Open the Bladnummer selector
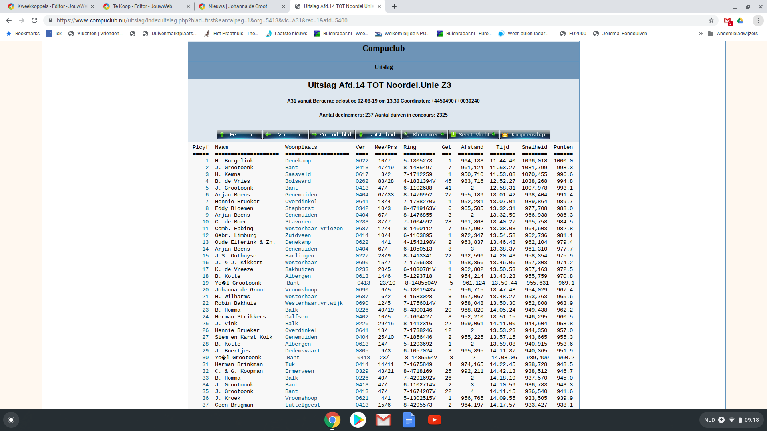This screenshot has height=431, width=767. pos(424,134)
